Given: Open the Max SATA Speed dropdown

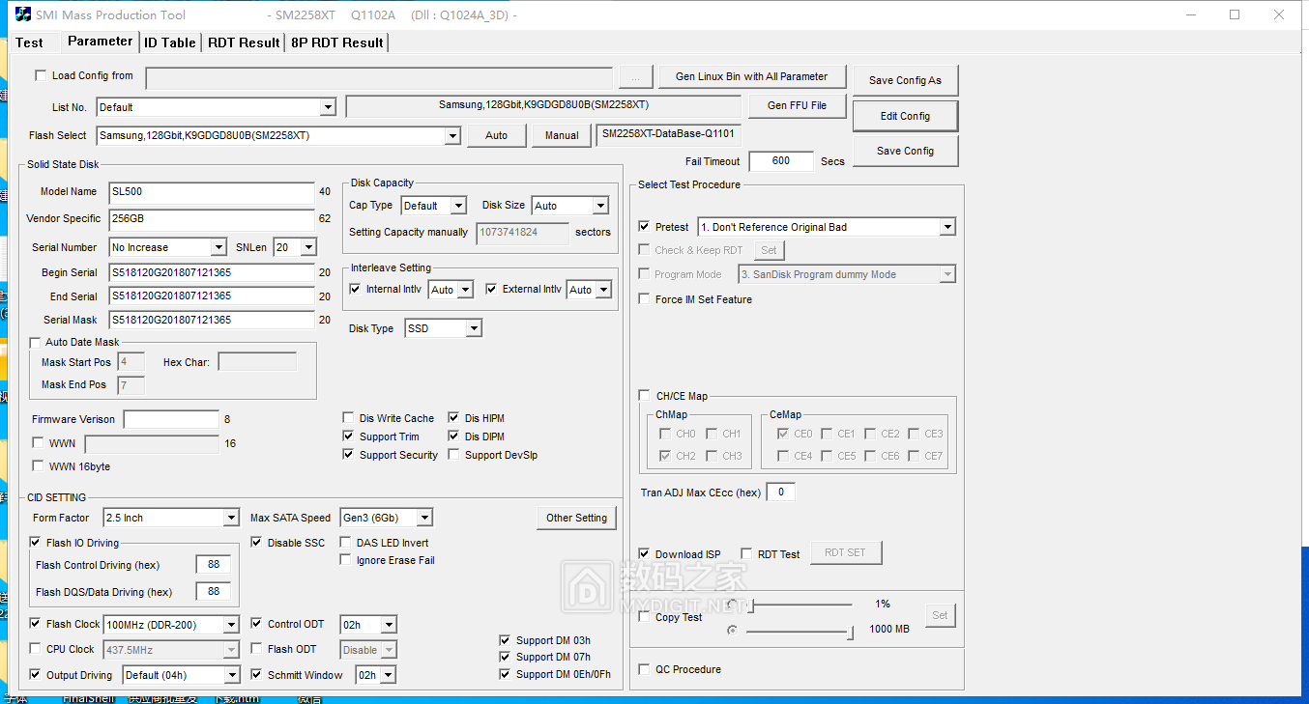Looking at the screenshot, I should [424, 519].
